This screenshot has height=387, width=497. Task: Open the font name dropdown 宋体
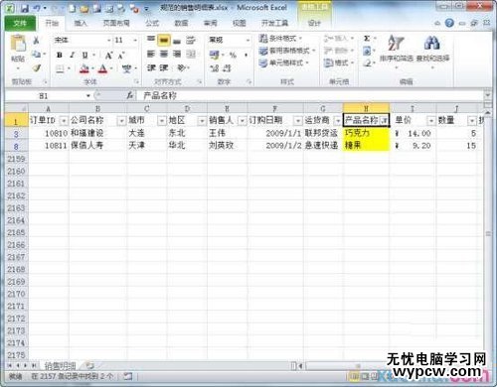[x=83, y=41]
